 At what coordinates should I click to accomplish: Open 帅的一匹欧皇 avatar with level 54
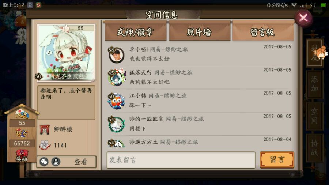(116, 125)
